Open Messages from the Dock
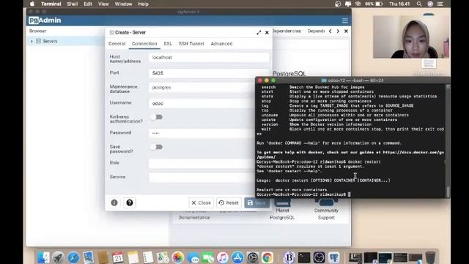The height and width of the screenshot is (264, 469). coord(193,257)
